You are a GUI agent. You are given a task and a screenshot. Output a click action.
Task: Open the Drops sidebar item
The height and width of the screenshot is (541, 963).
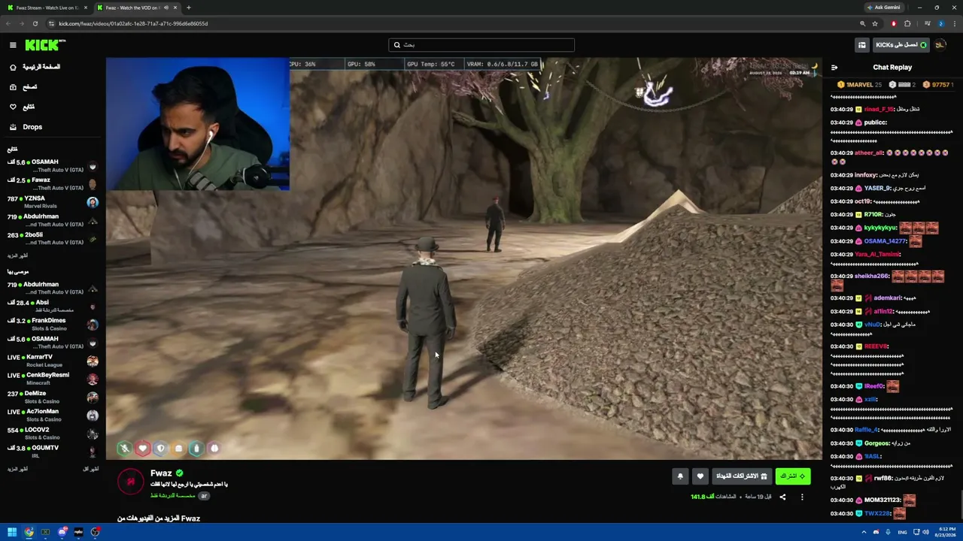26,127
